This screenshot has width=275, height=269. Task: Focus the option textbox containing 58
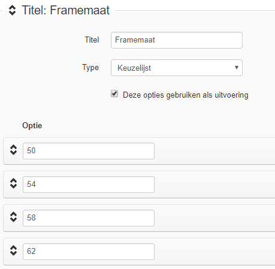point(89,218)
